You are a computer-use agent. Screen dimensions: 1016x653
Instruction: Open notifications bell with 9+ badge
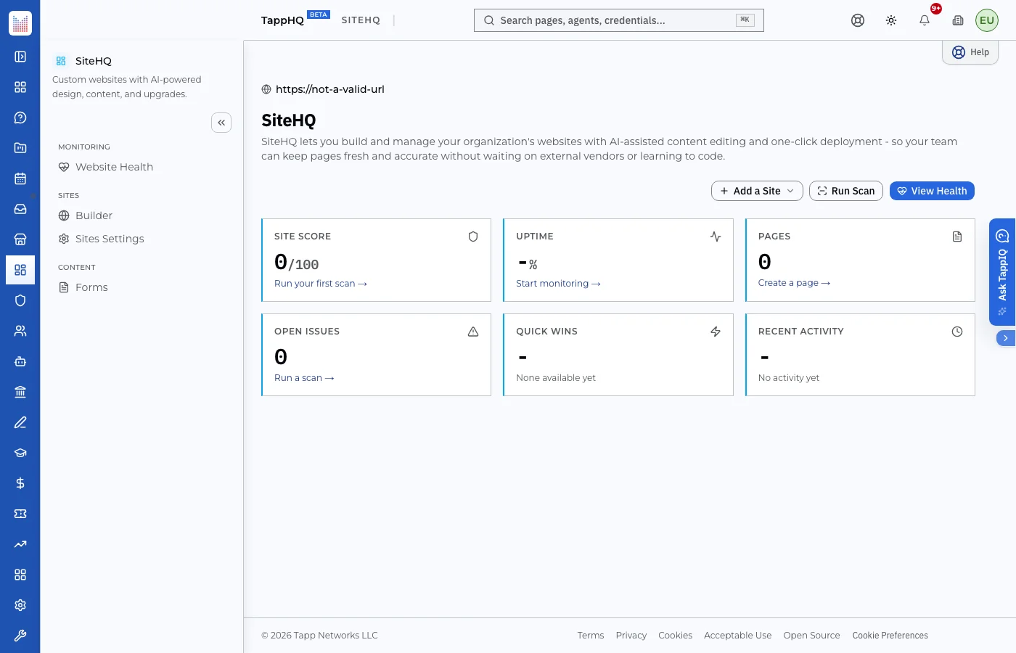tap(925, 20)
